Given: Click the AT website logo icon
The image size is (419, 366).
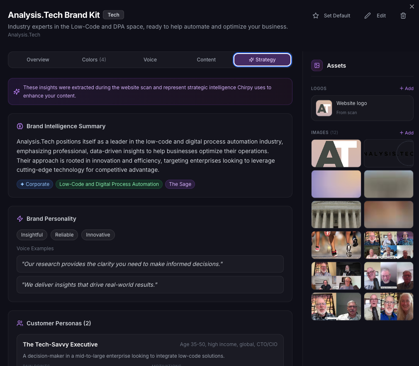Looking at the screenshot, I should tap(324, 108).
